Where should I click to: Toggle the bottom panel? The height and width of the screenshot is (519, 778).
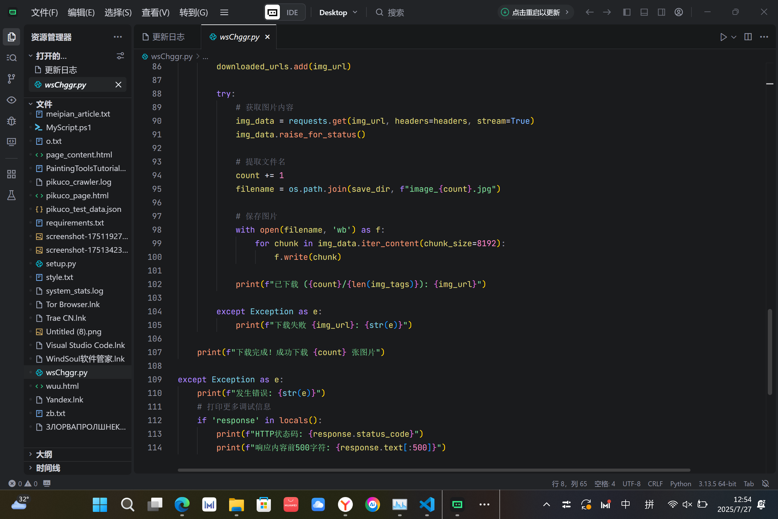644,12
